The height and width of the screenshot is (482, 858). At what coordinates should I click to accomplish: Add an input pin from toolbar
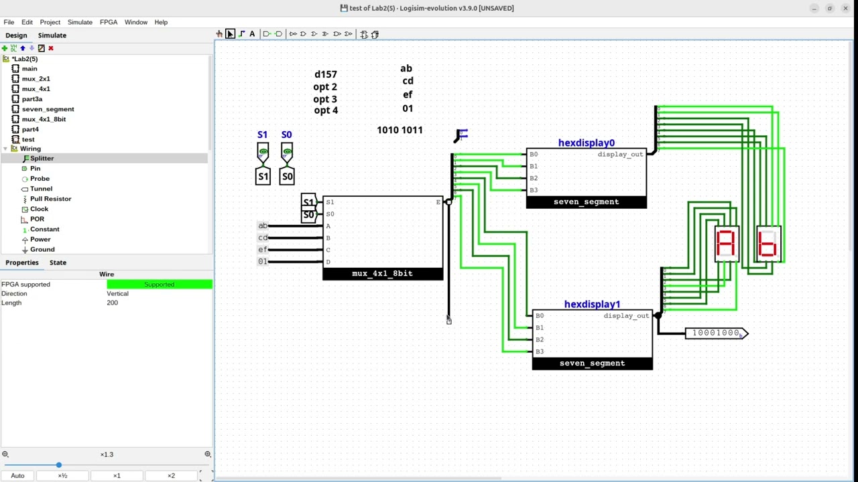(267, 34)
